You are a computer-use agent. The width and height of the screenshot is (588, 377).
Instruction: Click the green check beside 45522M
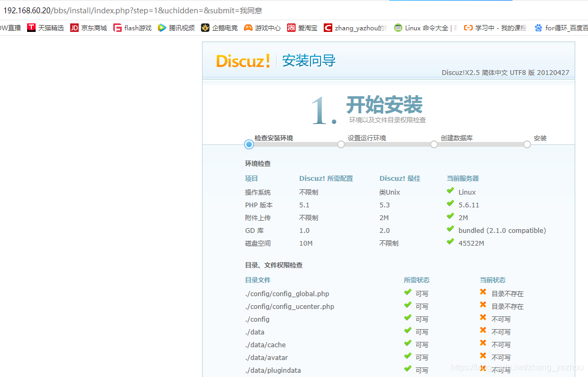point(450,242)
